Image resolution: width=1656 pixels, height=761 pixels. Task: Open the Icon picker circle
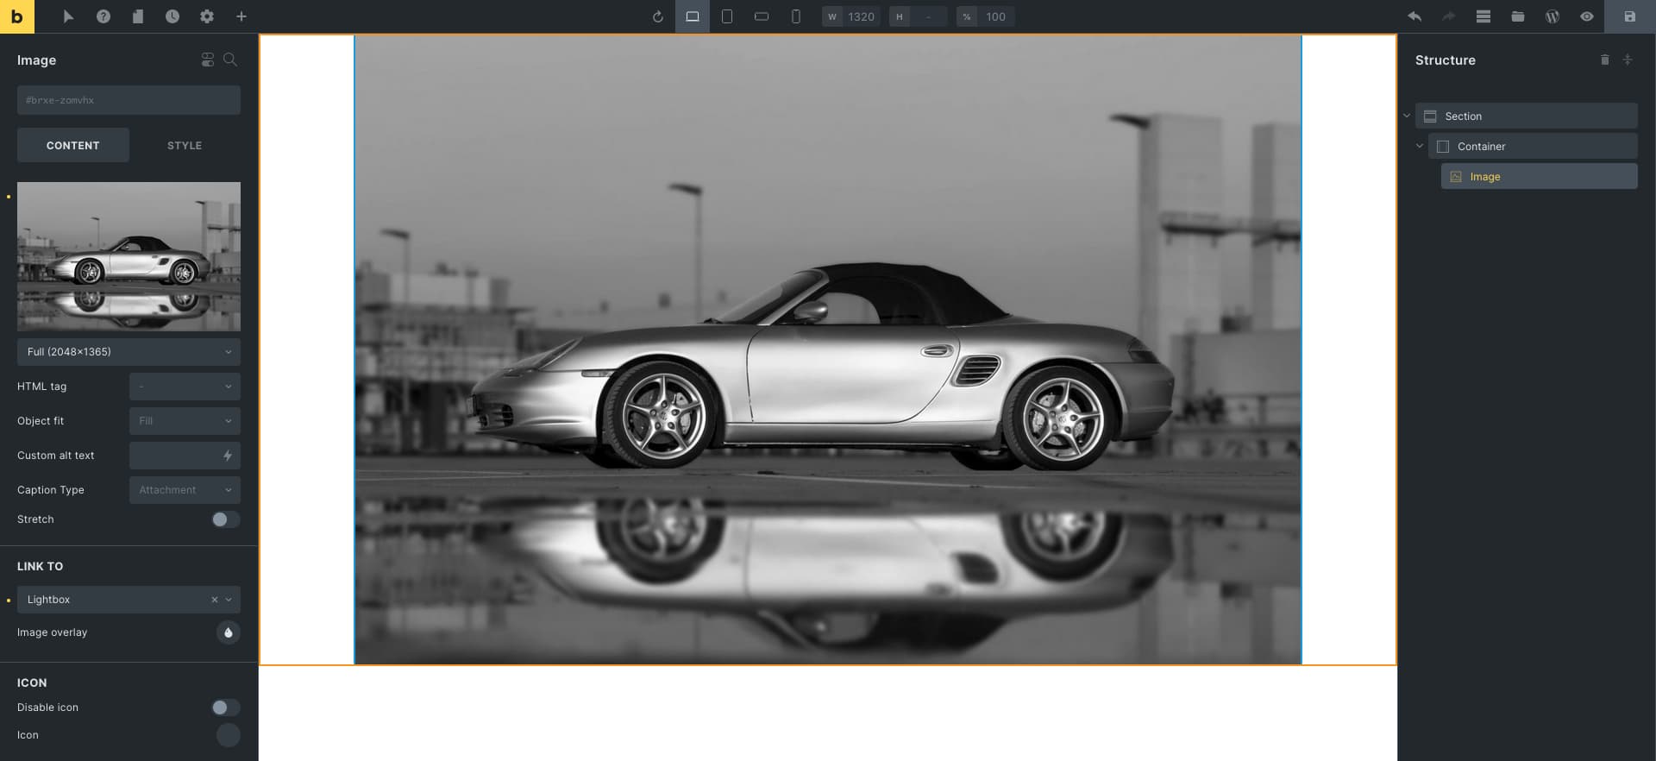tap(228, 735)
